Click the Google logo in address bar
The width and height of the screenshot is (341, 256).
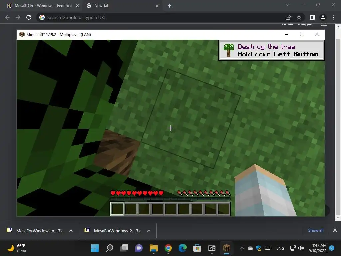tap(42, 17)
